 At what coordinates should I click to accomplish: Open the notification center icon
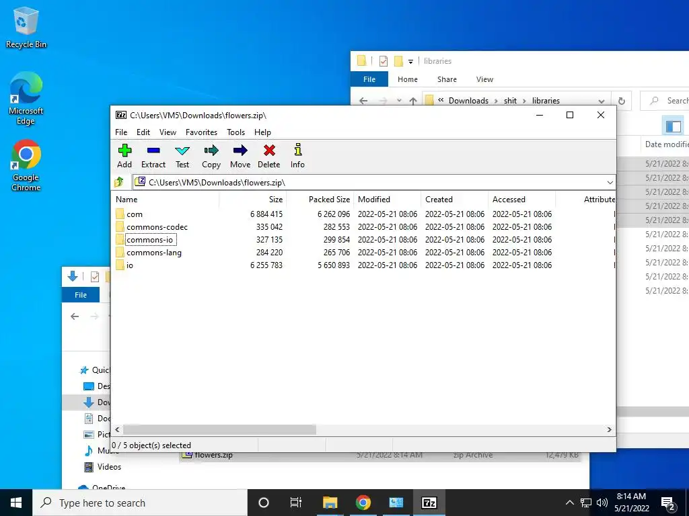click(x=668, y=503)
